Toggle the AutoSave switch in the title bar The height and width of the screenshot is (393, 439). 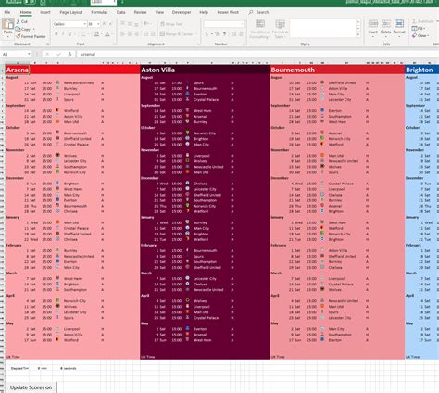coord(29,3)
